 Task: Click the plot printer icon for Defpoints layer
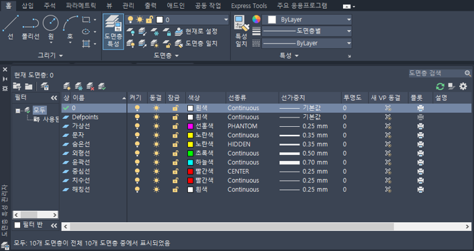click(420, 117)
